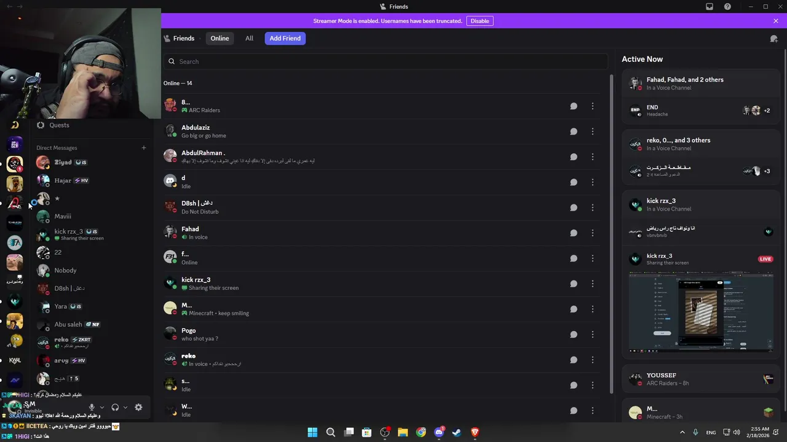Open Microsoft Store from taskbar
787x442 pixels.
pos(367,432)
